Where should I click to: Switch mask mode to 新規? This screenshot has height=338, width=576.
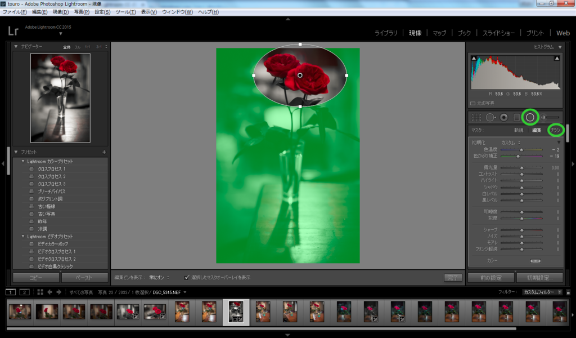point(518,130)
